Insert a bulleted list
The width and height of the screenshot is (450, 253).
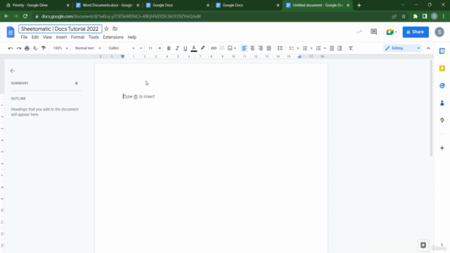[x=304, y=48]
